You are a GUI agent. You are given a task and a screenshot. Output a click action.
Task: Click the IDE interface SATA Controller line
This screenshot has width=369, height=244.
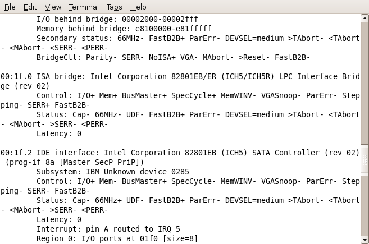[x=180, y=158]
